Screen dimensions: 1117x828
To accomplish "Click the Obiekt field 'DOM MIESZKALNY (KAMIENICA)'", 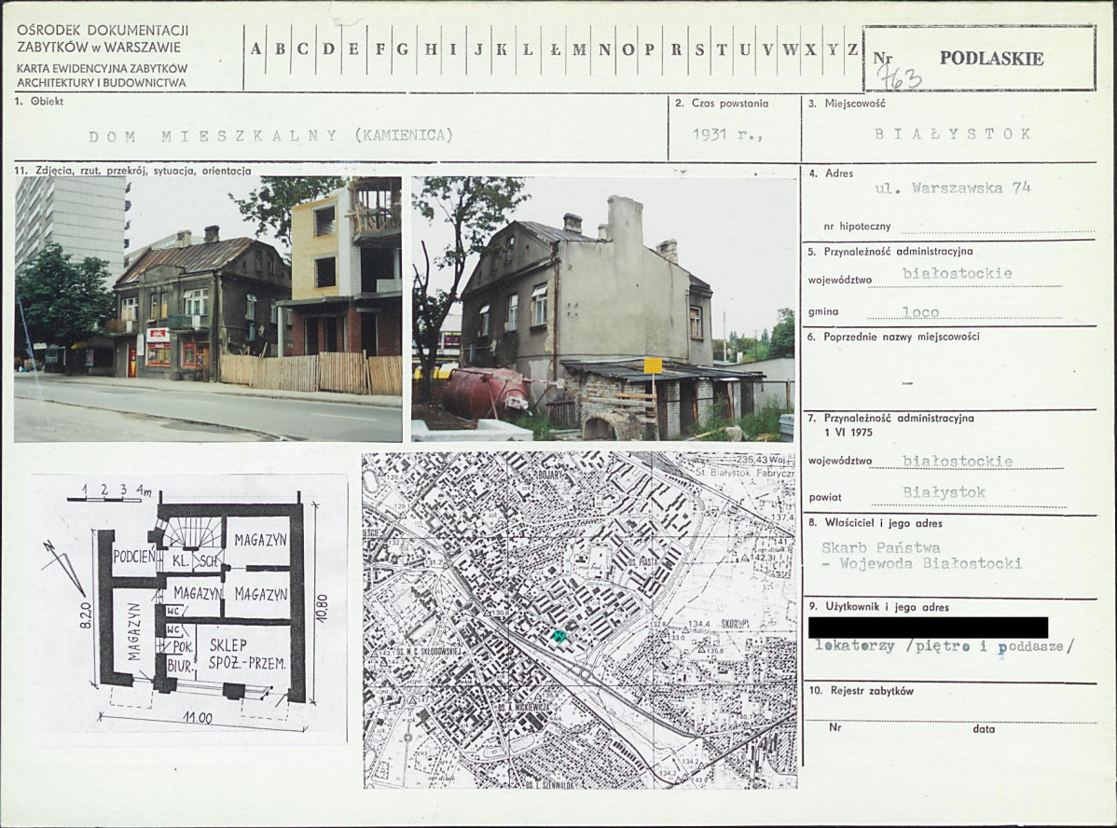I will click(270, 136).
